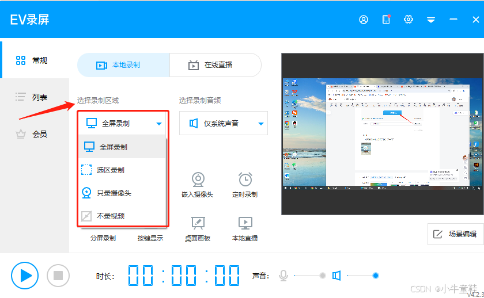The width and height of the screenshot is (484, 298).
Task: Click the 嵌入摄像头 webcam icon
Action: [198, 179]
